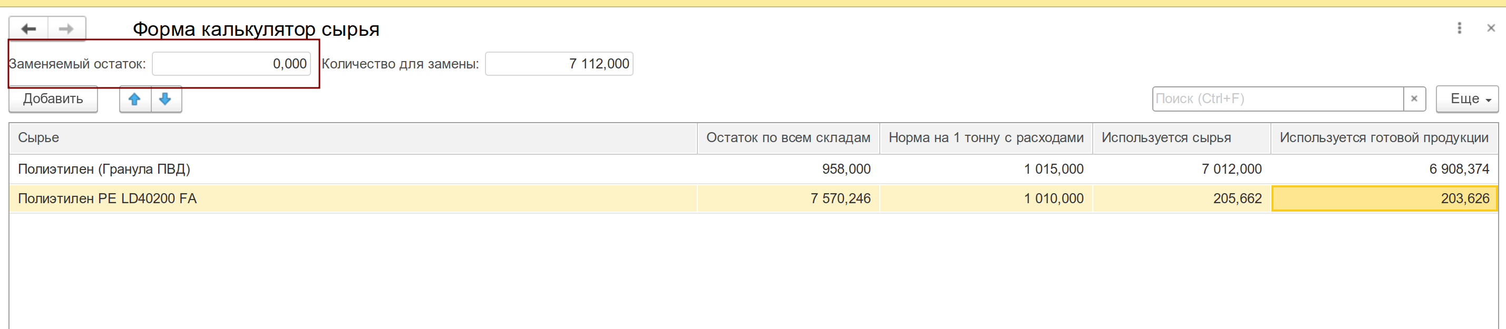This screenshot has width=1506, height=329.
Task: Focus the Заменяемый остаток field
Action: pos(231,64)
